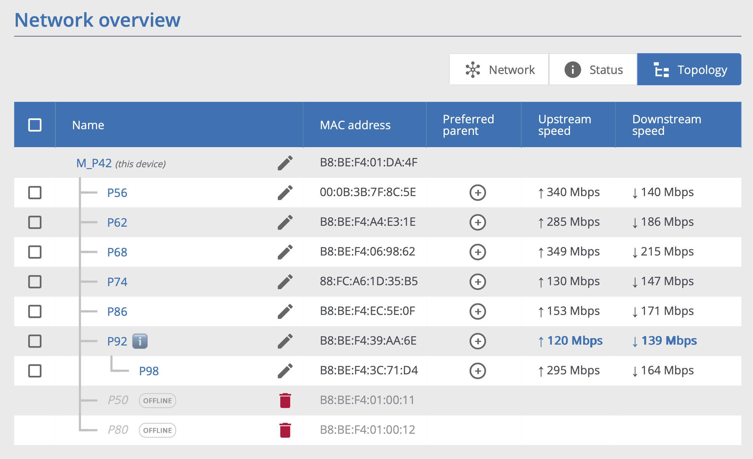Click the P98 child device name

(x=149, y=371)
